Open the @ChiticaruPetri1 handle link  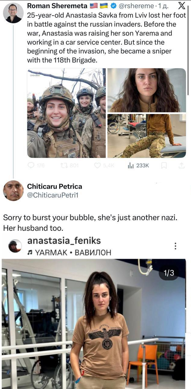point(53,195)
